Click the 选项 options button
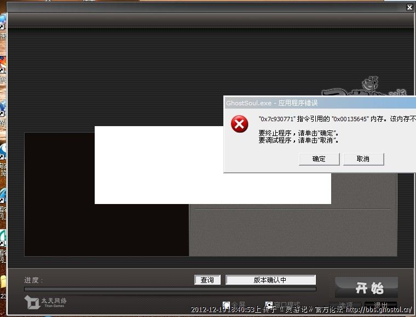 345,305
